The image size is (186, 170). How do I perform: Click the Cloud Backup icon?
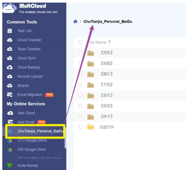tap(9, 67)
